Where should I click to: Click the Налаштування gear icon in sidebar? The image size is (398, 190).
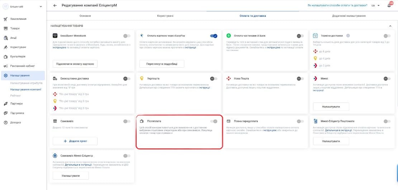click(6, 75)
